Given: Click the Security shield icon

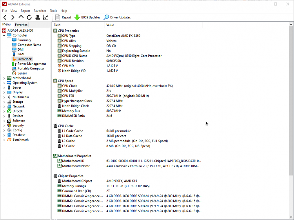Looking at the screenshot, I should (9, 125).
